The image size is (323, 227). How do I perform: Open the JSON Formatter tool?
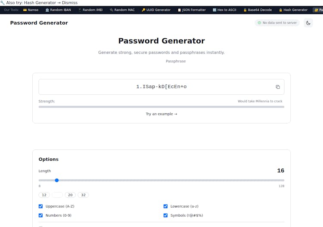pyautogui.click(x=192, y=10)
